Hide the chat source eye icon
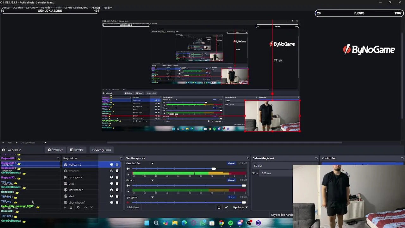 point(111,184)
